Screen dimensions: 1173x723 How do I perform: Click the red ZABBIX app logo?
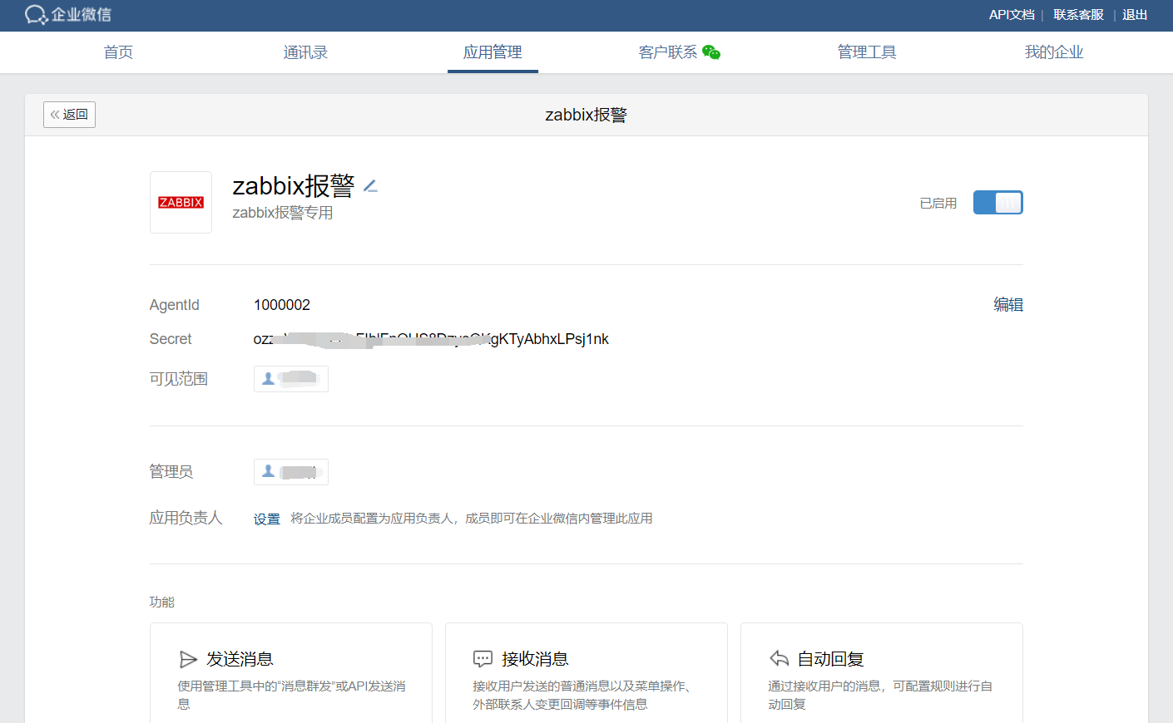181,202
